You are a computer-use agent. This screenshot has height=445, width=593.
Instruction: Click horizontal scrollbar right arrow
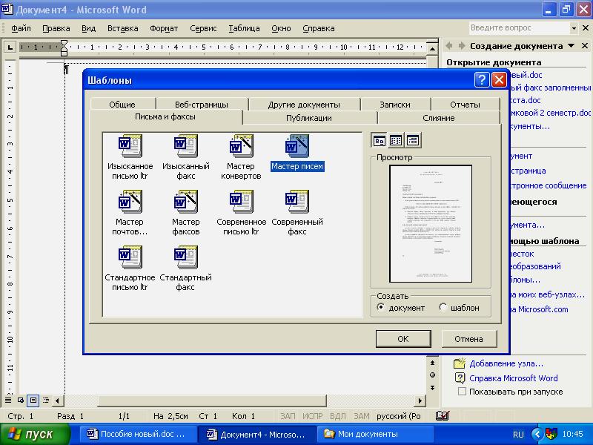[420, 400]
